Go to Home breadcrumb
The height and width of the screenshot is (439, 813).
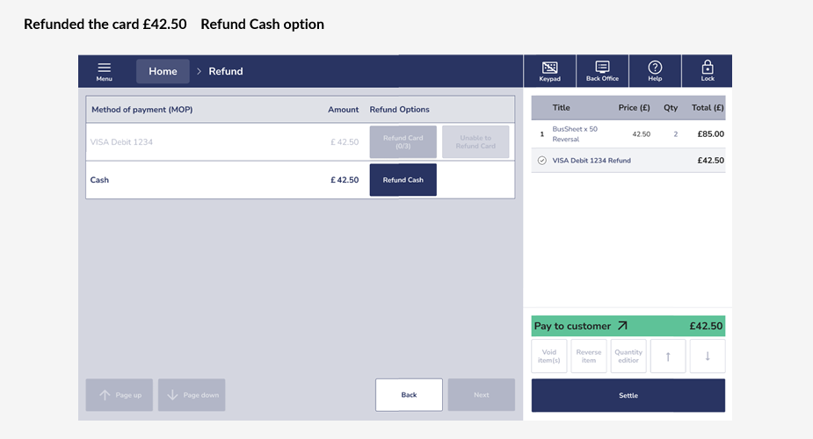point(163,71)
